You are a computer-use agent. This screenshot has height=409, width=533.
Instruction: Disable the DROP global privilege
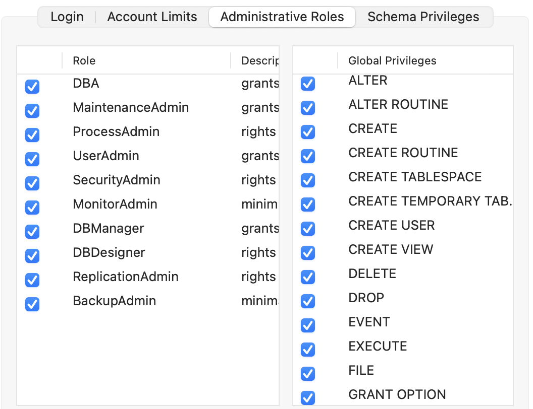[308, 301]
